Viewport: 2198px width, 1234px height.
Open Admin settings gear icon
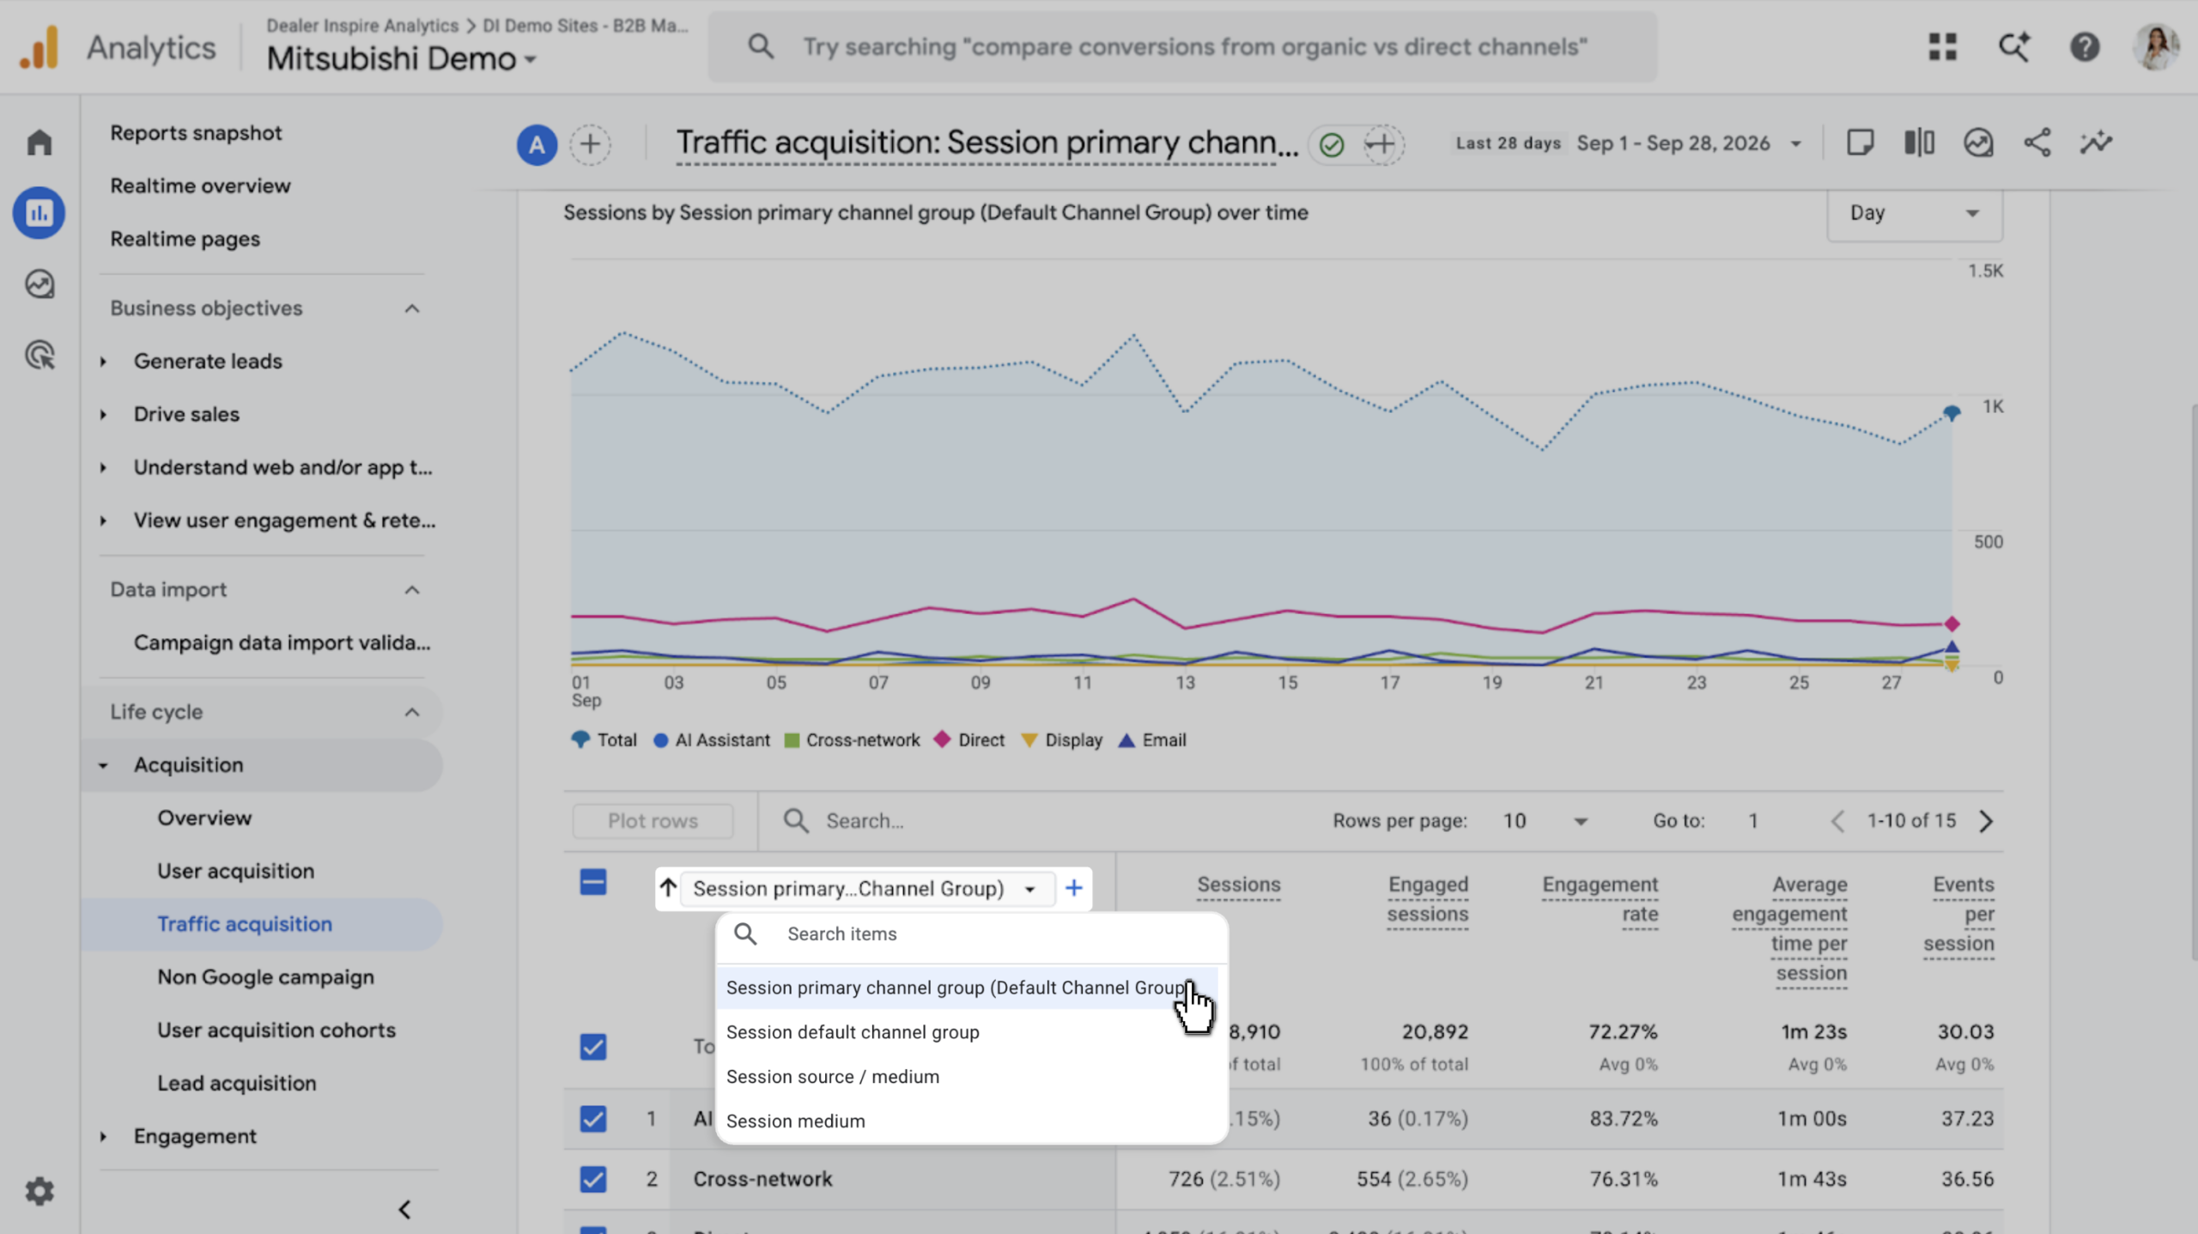click(x=39, y=1191)
